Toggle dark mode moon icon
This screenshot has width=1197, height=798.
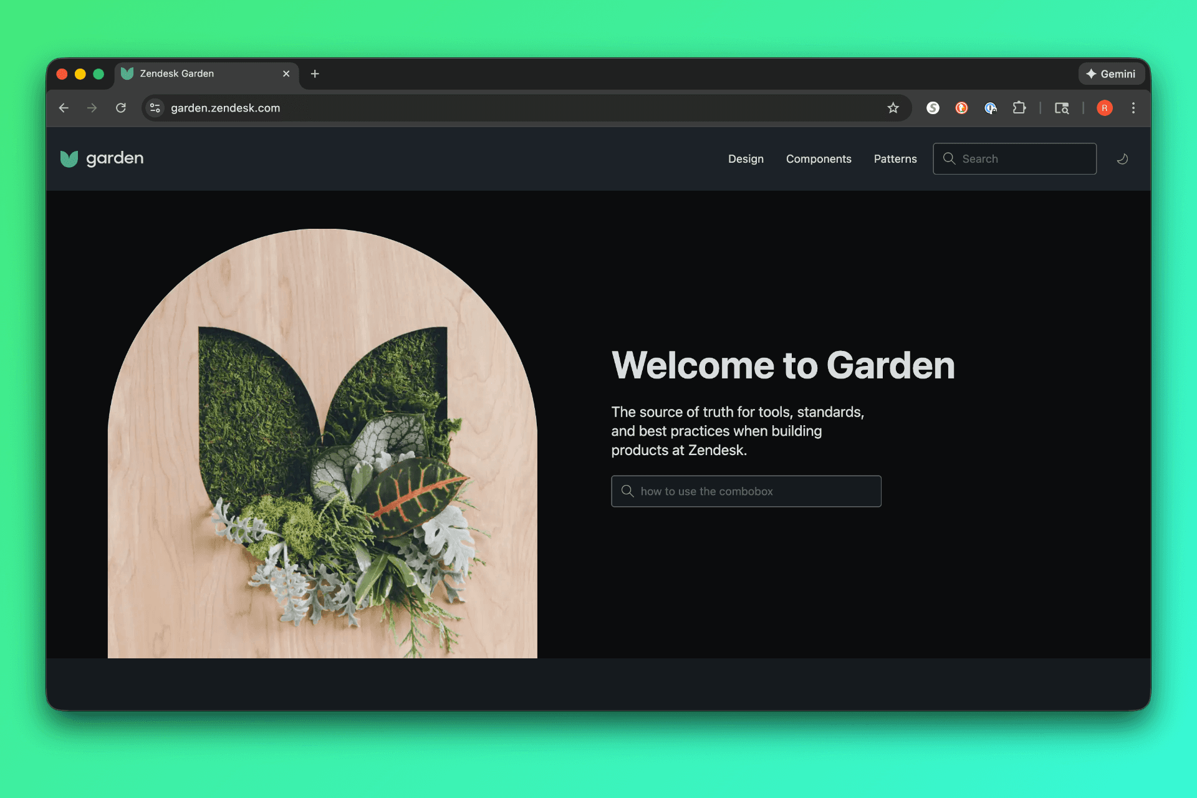coord(1122,159)
